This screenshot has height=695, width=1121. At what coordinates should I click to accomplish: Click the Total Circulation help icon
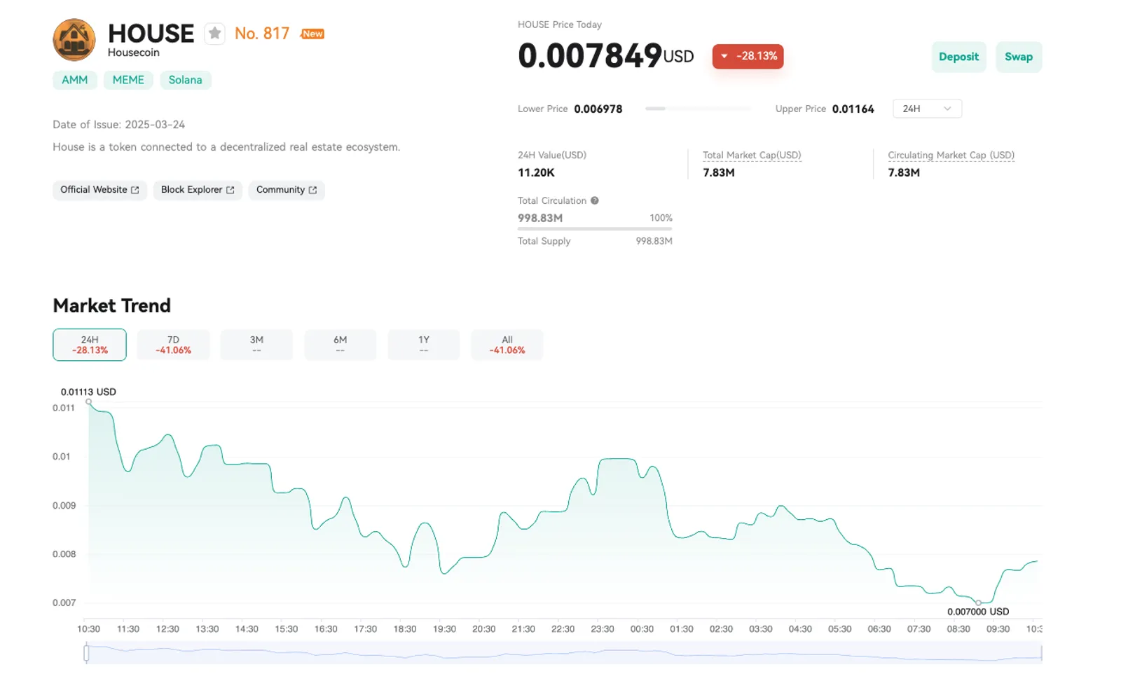pos(595,200)
